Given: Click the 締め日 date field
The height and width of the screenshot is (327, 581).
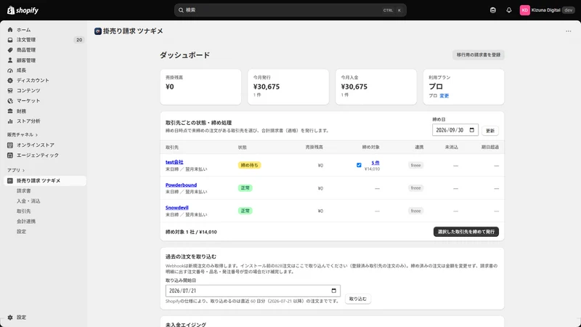Looking at the screenshot, I should tap(455, 130).
